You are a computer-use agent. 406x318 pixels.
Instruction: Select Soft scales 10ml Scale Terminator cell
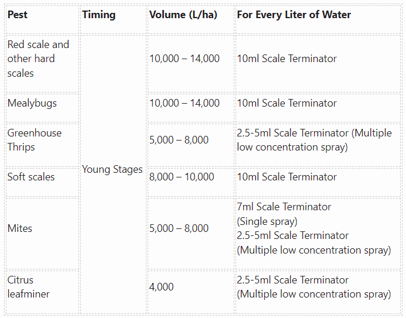[x=318, y=182]
